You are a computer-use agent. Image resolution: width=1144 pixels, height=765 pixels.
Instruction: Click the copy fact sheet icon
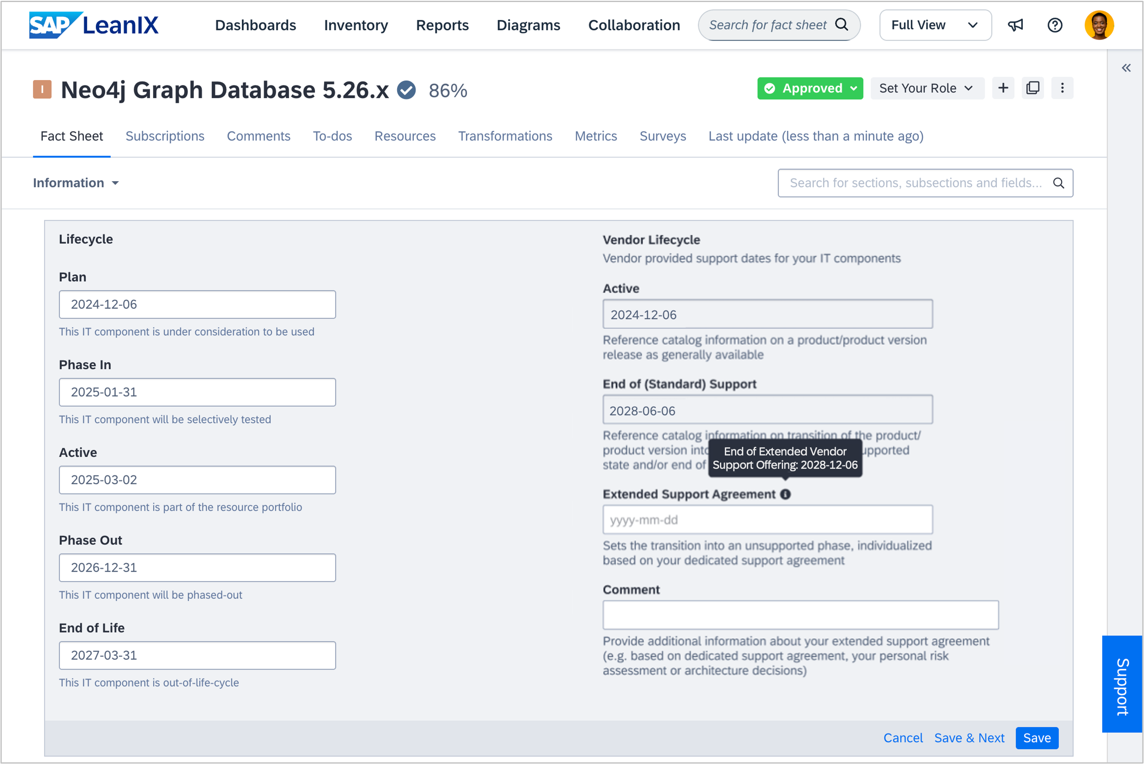pos(1033,88)
